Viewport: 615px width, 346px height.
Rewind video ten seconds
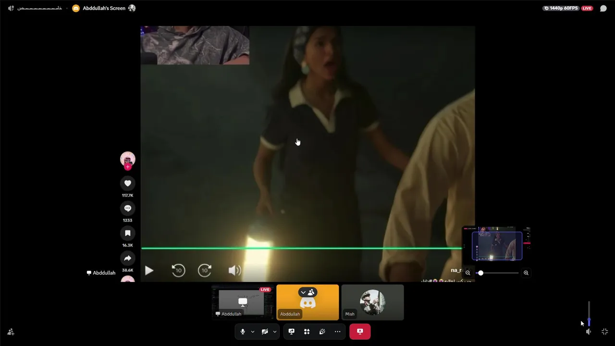click(178, 271)
